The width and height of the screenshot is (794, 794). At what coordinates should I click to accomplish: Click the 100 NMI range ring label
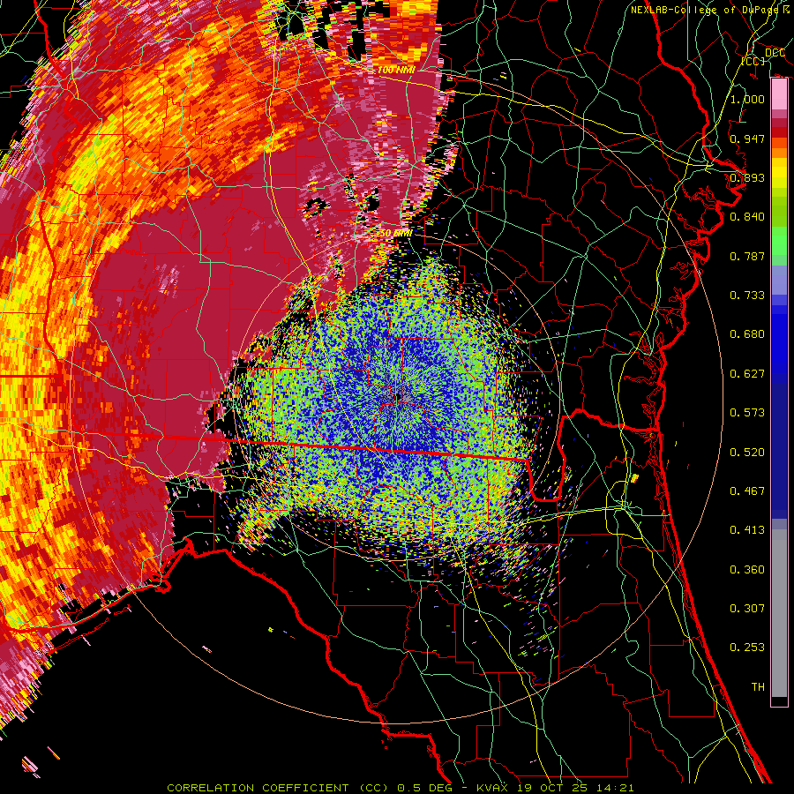point(396,70)
